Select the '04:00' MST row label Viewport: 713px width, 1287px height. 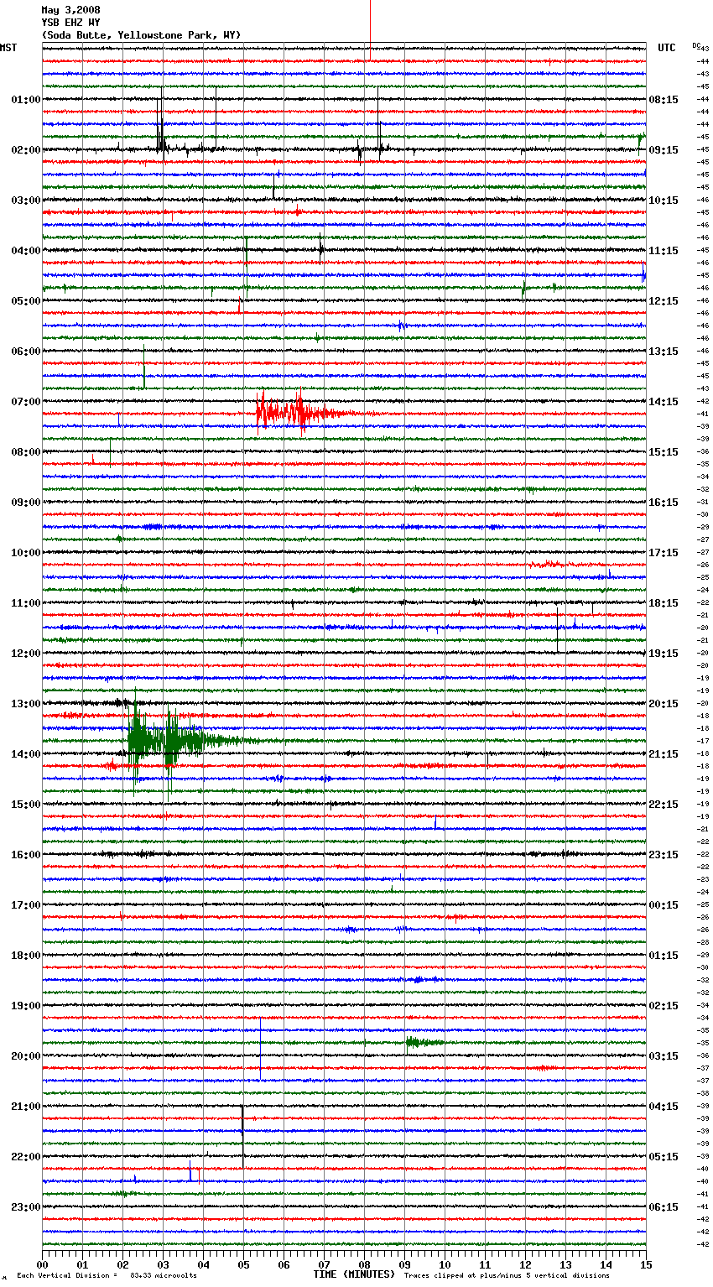pos(26,251)
